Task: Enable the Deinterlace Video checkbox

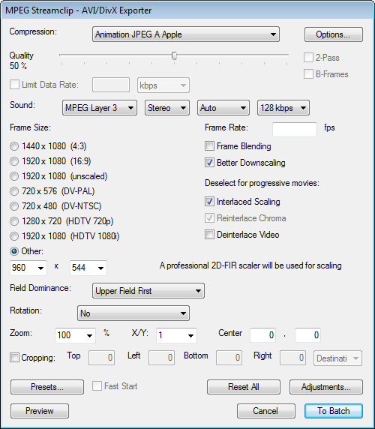Action: pyautogui.click(x=209, y=235)
